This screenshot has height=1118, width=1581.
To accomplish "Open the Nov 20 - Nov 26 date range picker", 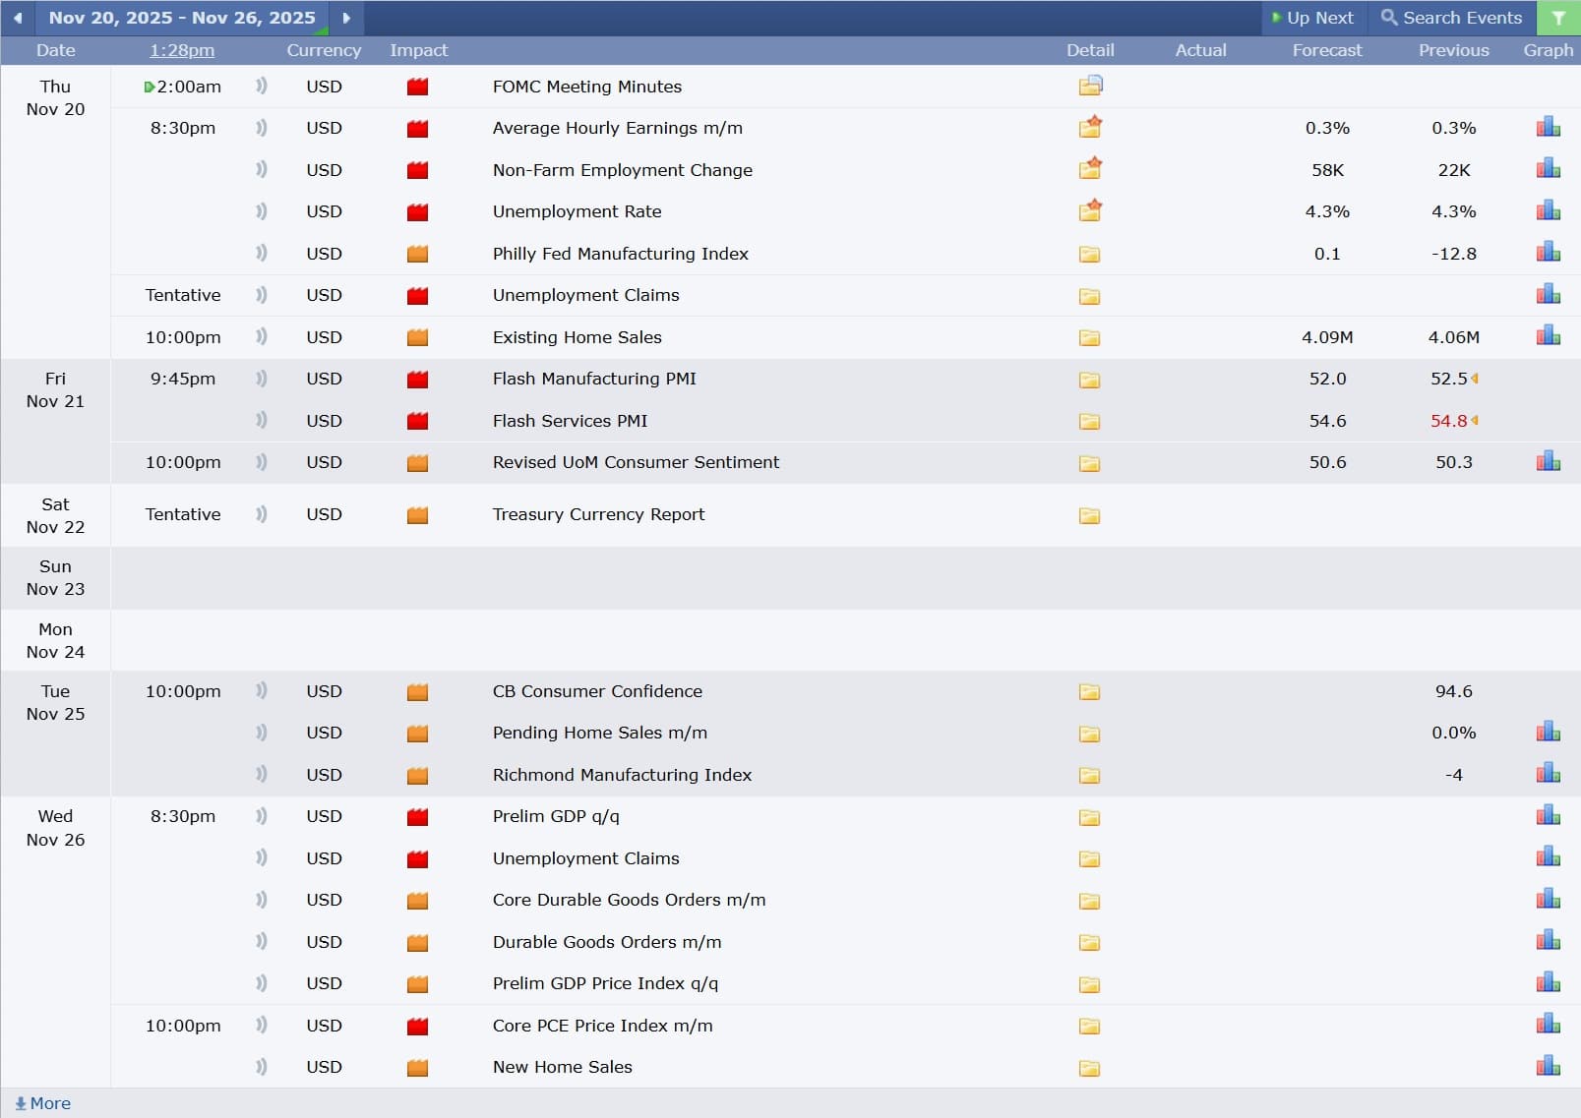I will coord(182,18).
